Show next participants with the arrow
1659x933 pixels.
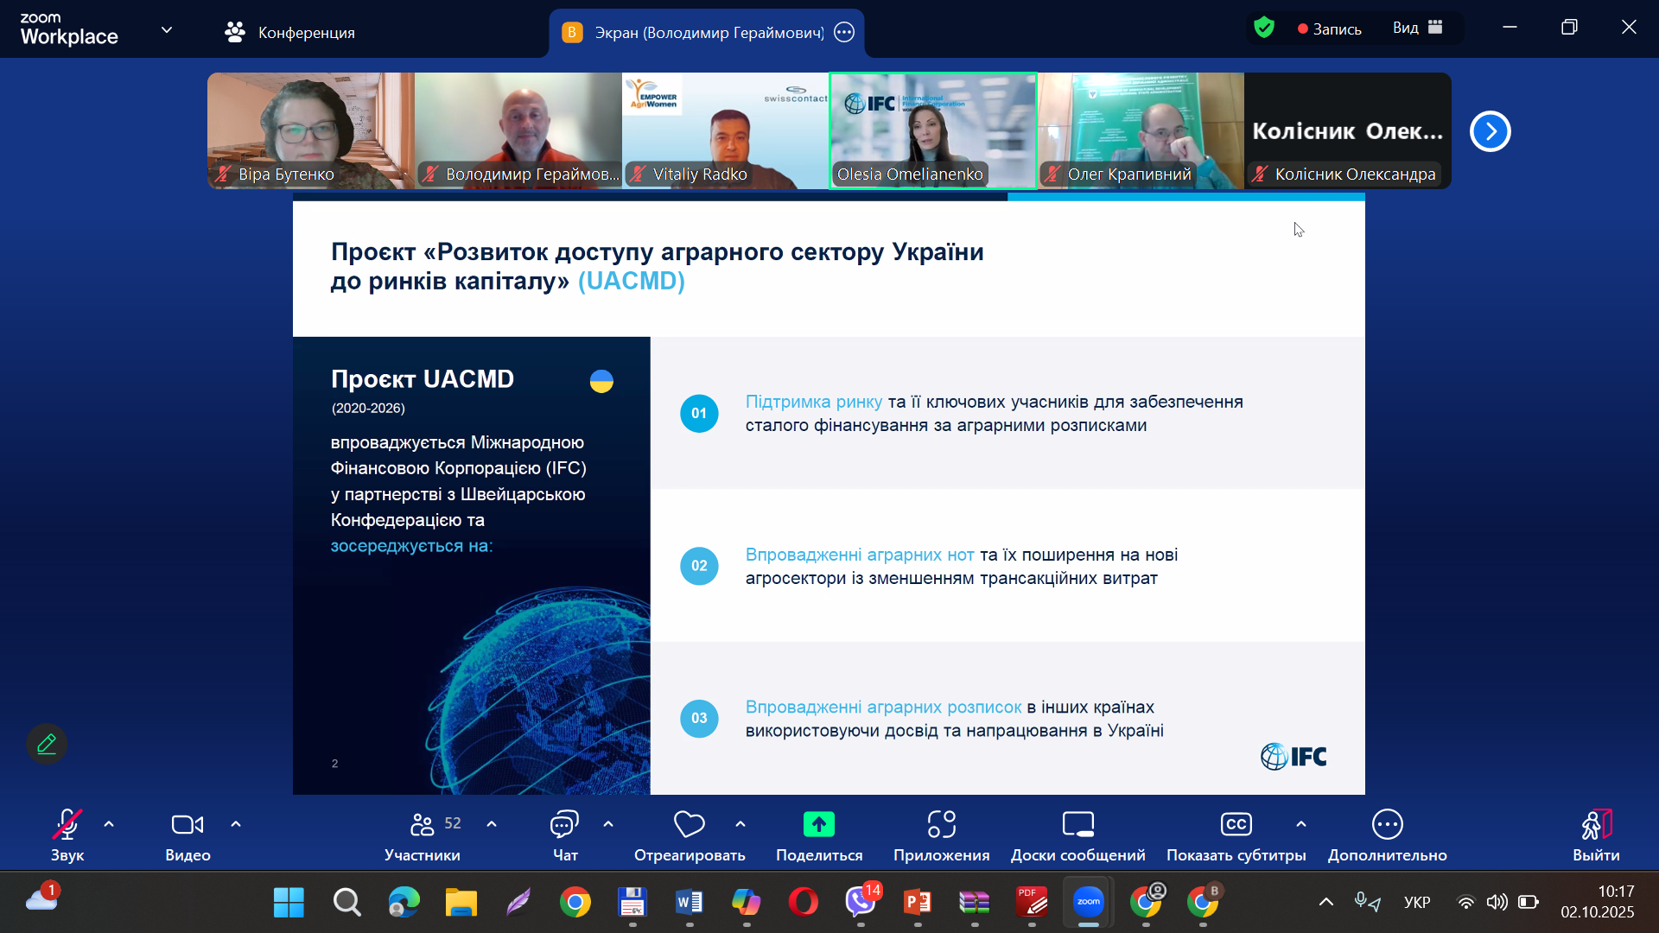tap(1490, 131)
